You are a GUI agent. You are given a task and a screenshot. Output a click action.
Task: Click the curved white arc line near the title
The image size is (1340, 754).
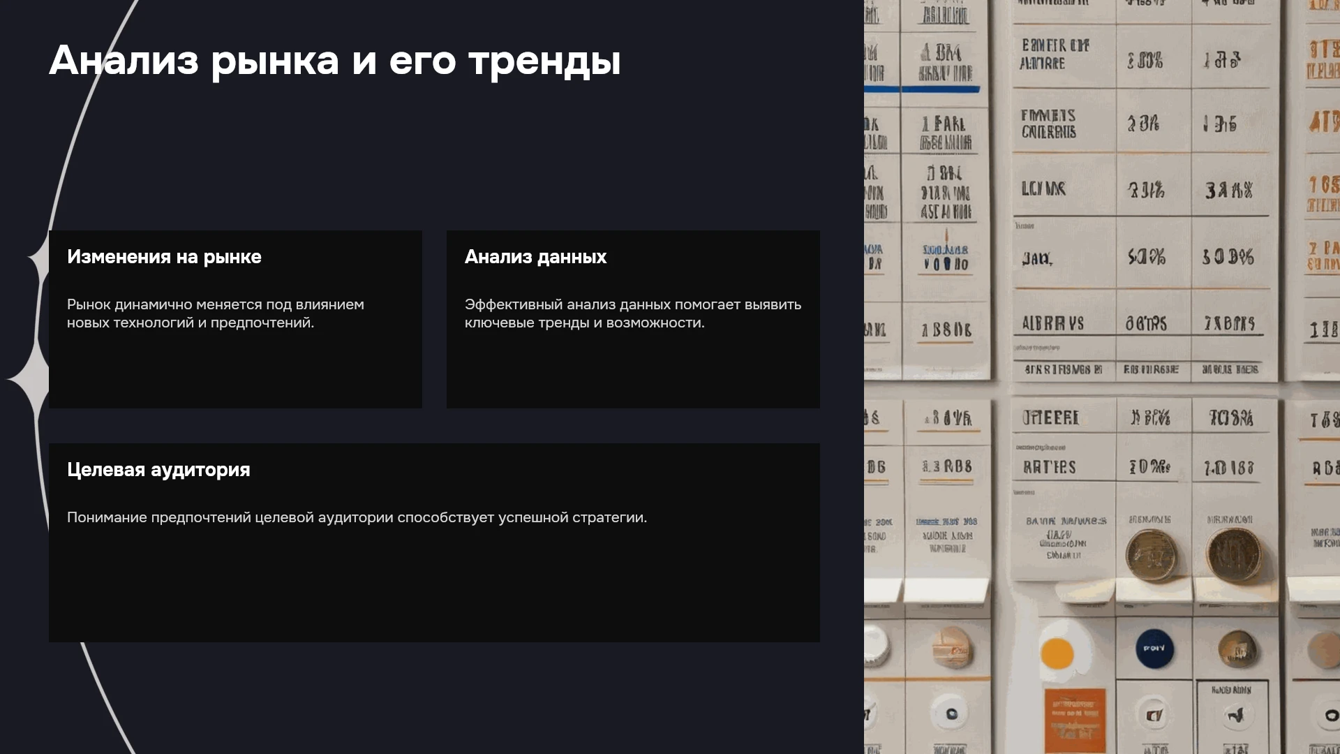pyautogui.click(x=84, y=119)
